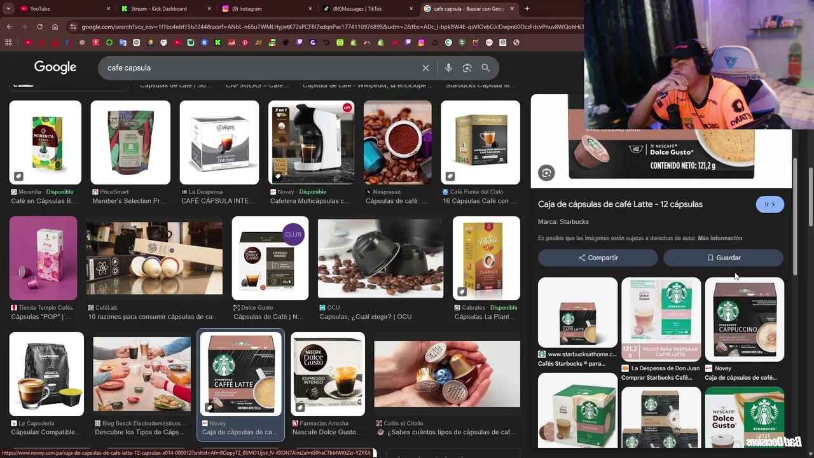Open the YouTube bookmark icon

point(28,43)
